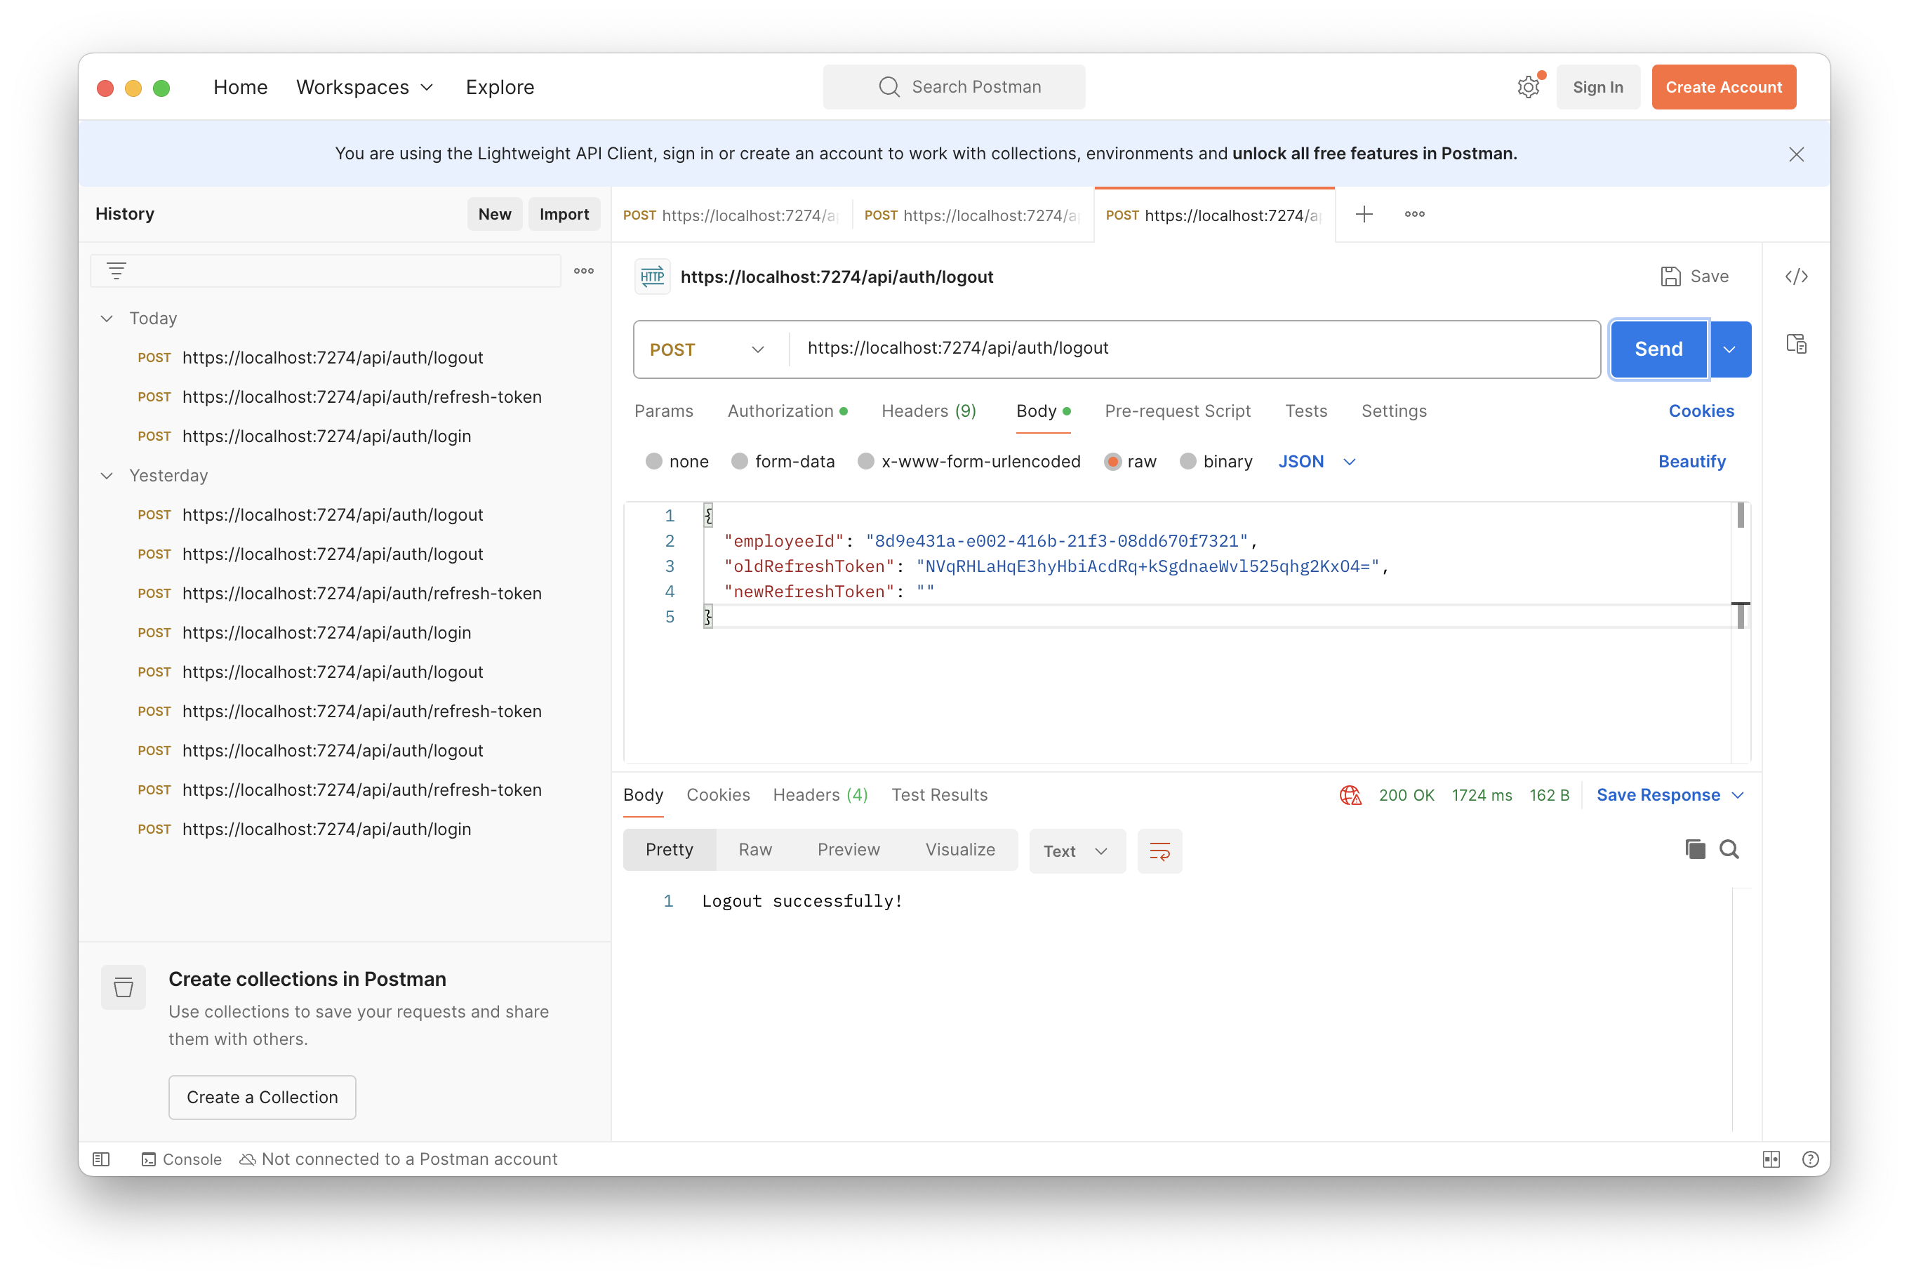Screen dimensions: 1909x1280
Task: Click the history filter icon
Action: point(117,271)
